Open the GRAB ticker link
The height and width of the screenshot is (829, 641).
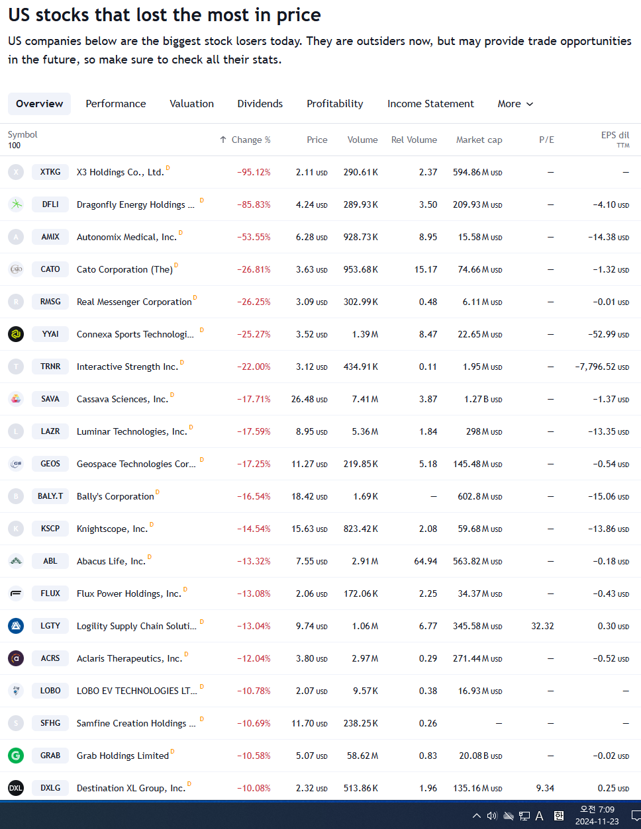pos(50,756)
